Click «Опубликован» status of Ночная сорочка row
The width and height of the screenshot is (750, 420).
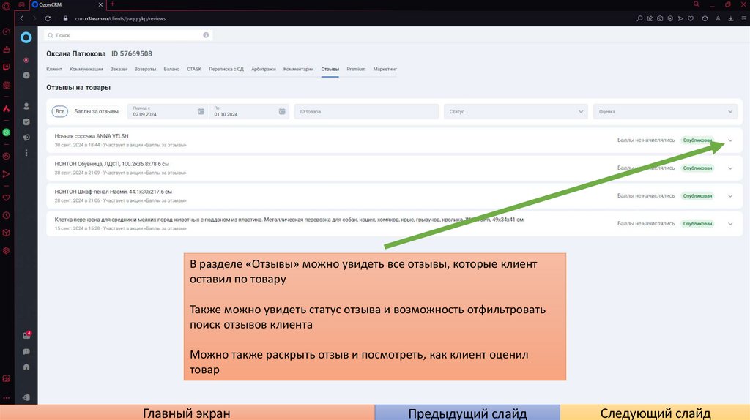tap(697, 140)
